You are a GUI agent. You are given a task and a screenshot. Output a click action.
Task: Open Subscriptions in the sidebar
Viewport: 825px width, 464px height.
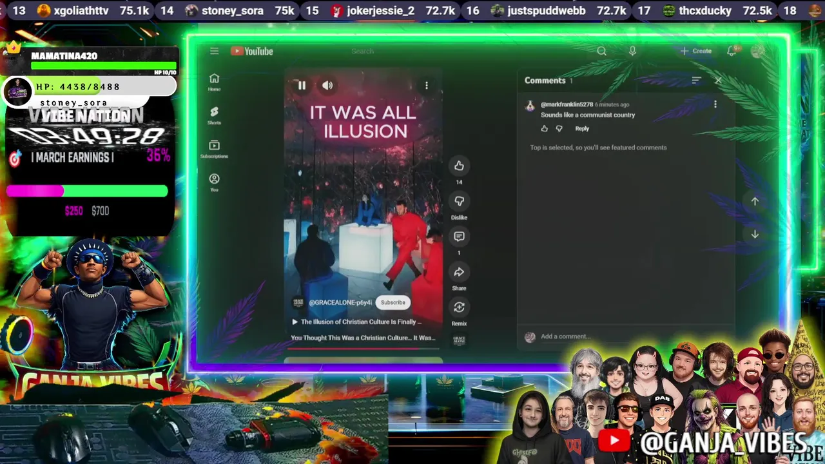(214, 149)
